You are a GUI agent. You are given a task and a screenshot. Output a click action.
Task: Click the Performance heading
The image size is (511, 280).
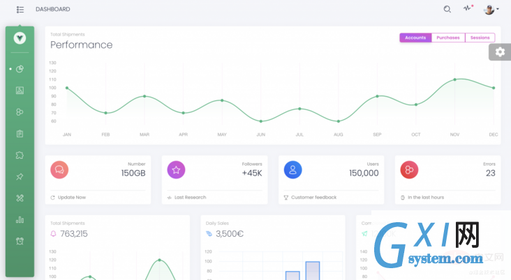(82, 45)
